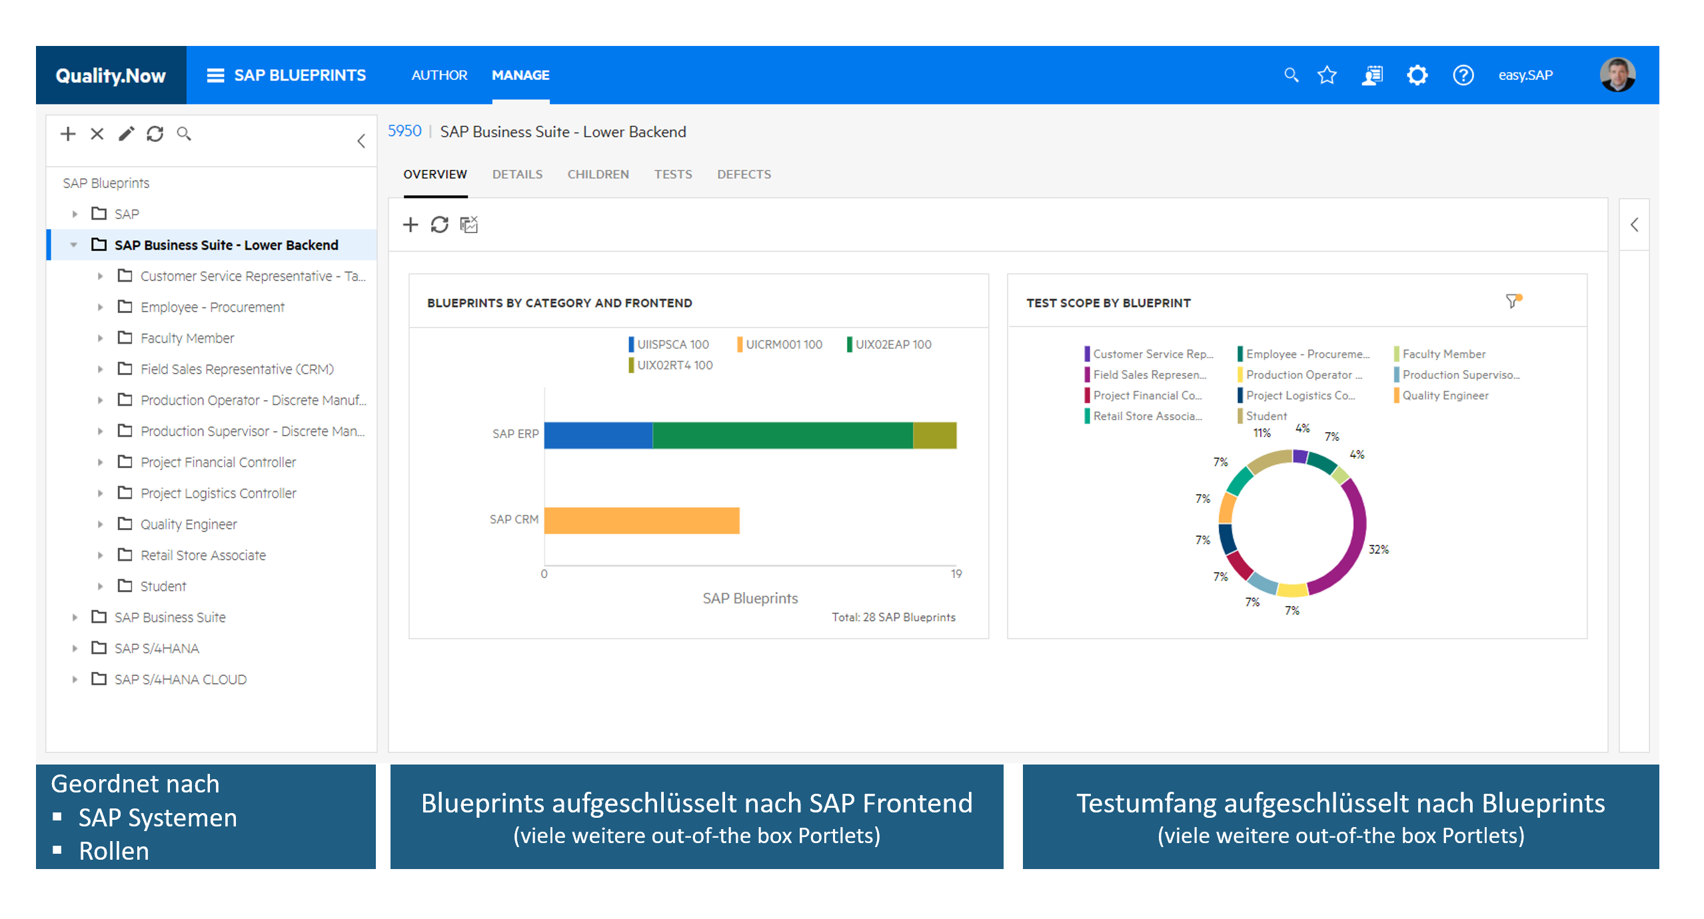
Task: Expand the SAP S/4HANA folder
Action: point(75,648)
